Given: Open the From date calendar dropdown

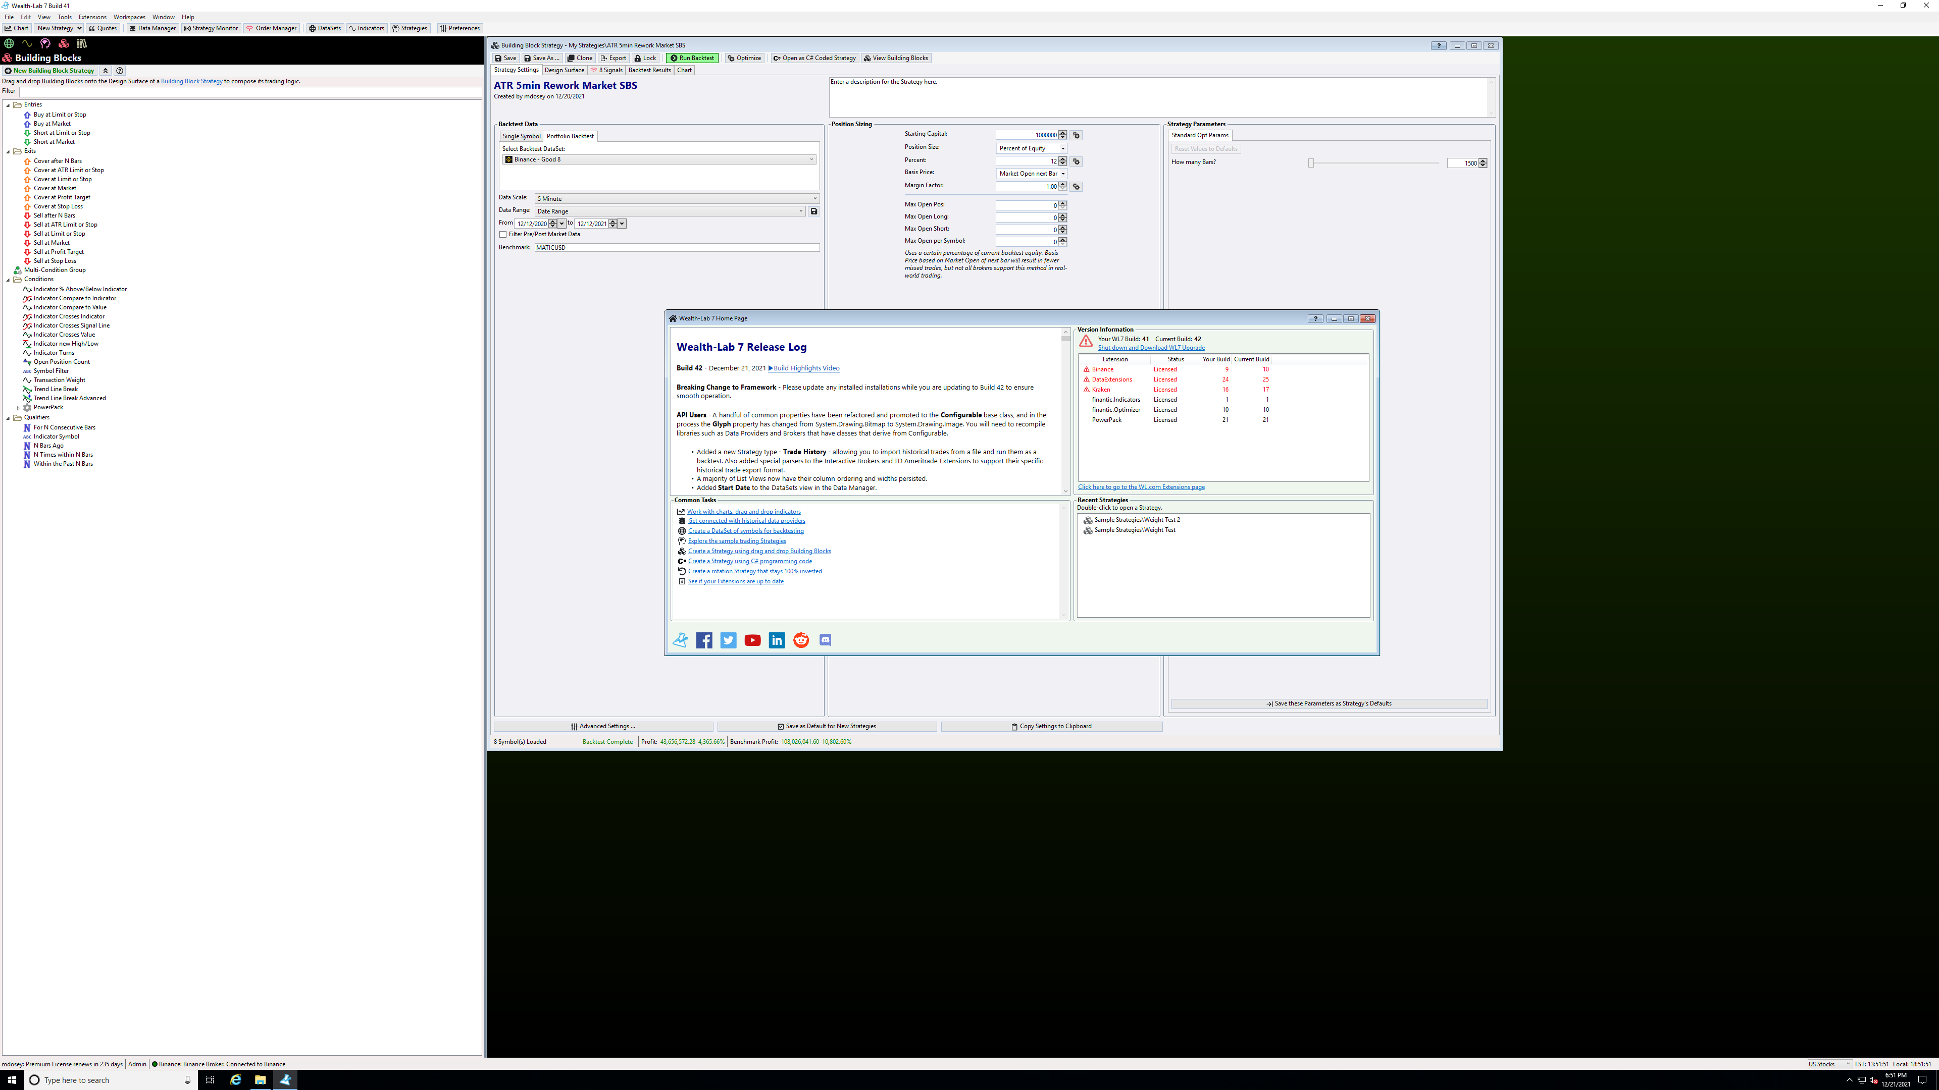Looking at the screenshot, I should click(562, 224).
